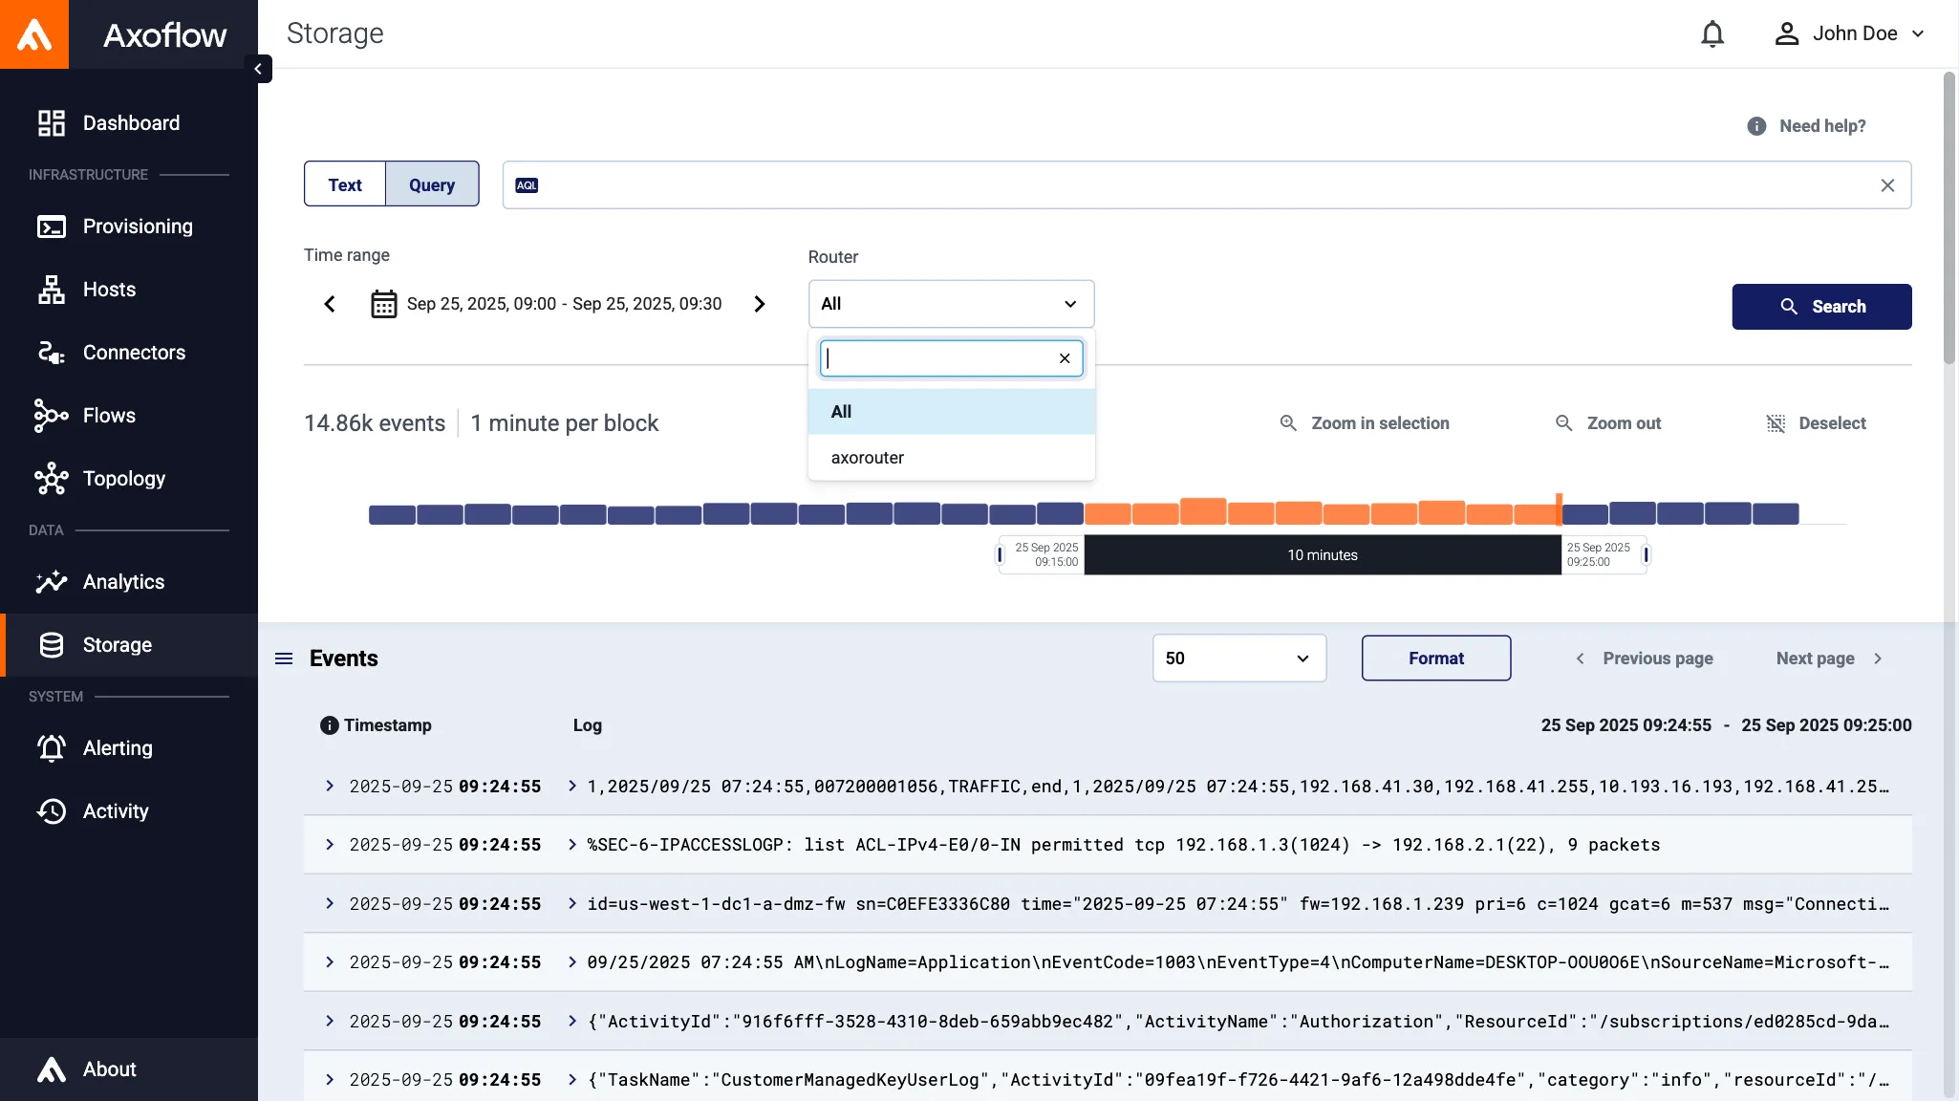Open the Dashboard page from the sidebar

click(130, 122)
